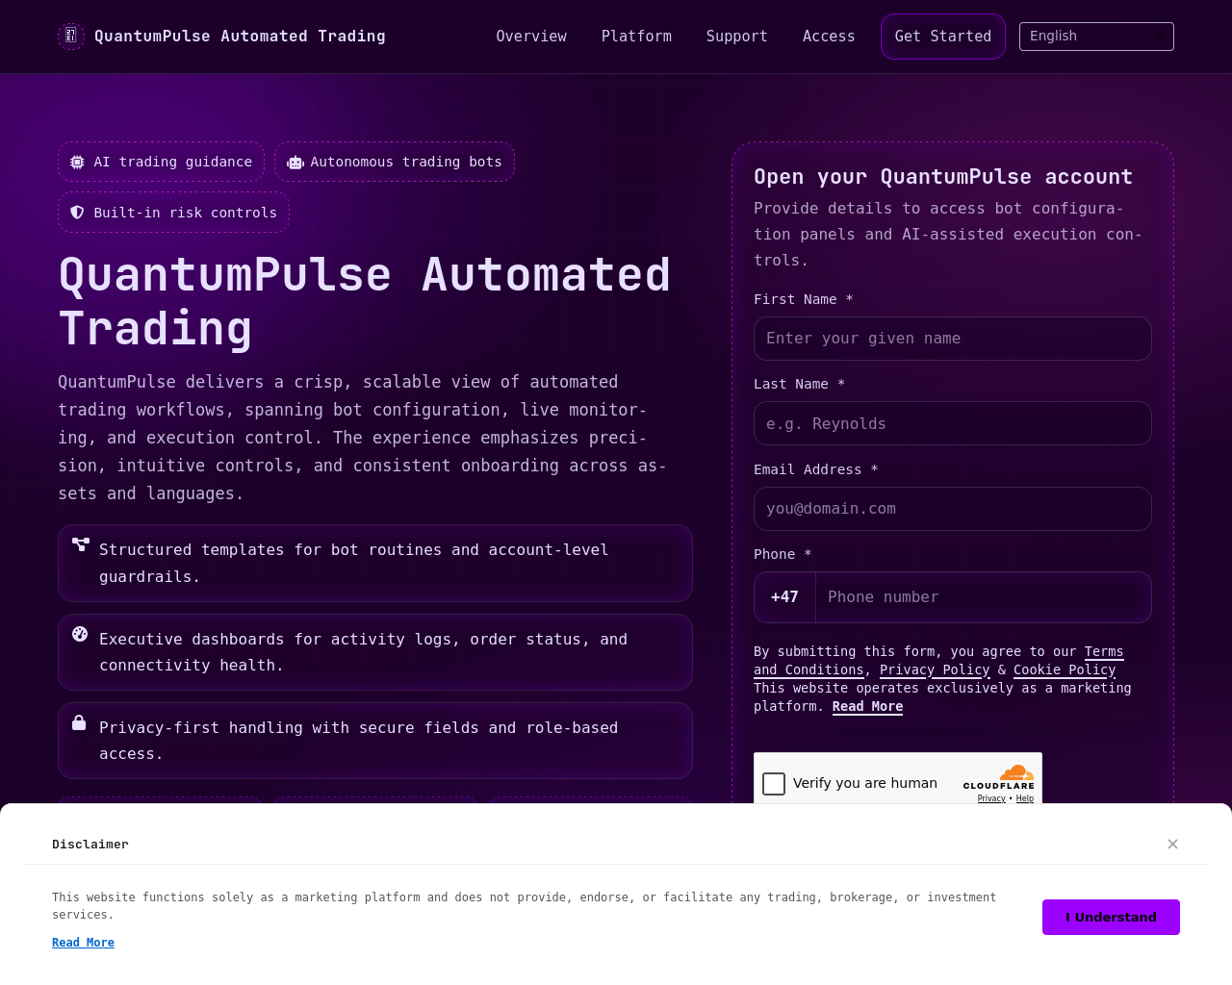The image size is (1232, 985).
Task: Click the Built-in risk controls shield icon
Action: click(x=77, y=213)
